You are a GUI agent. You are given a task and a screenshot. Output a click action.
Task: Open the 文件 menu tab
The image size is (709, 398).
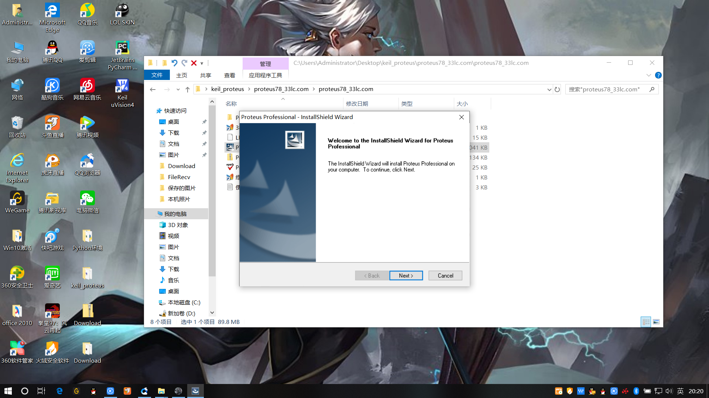pos(157,75)
